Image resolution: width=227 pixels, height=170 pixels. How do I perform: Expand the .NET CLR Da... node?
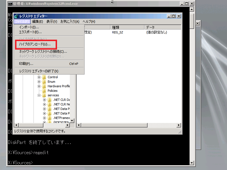click(45, 100)
